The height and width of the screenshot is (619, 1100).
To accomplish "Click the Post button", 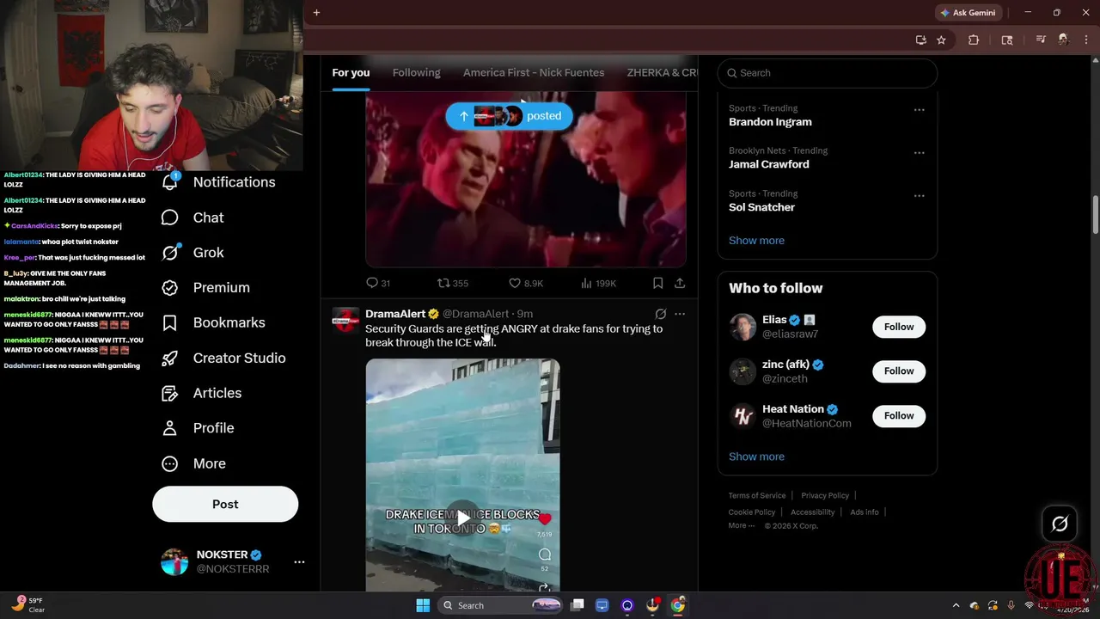I will 225,504.
